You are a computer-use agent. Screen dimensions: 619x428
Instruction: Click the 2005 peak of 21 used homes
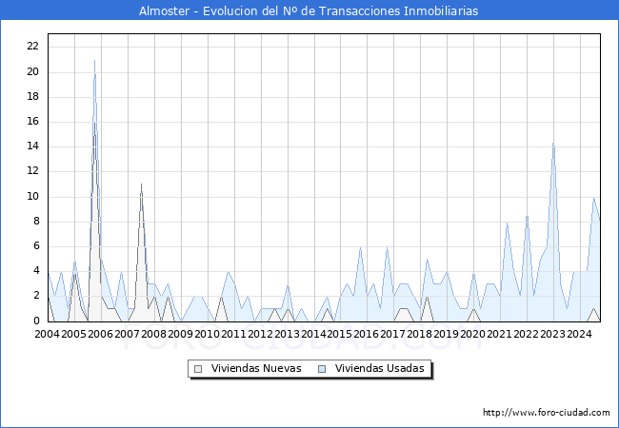[x=94, y=60]
